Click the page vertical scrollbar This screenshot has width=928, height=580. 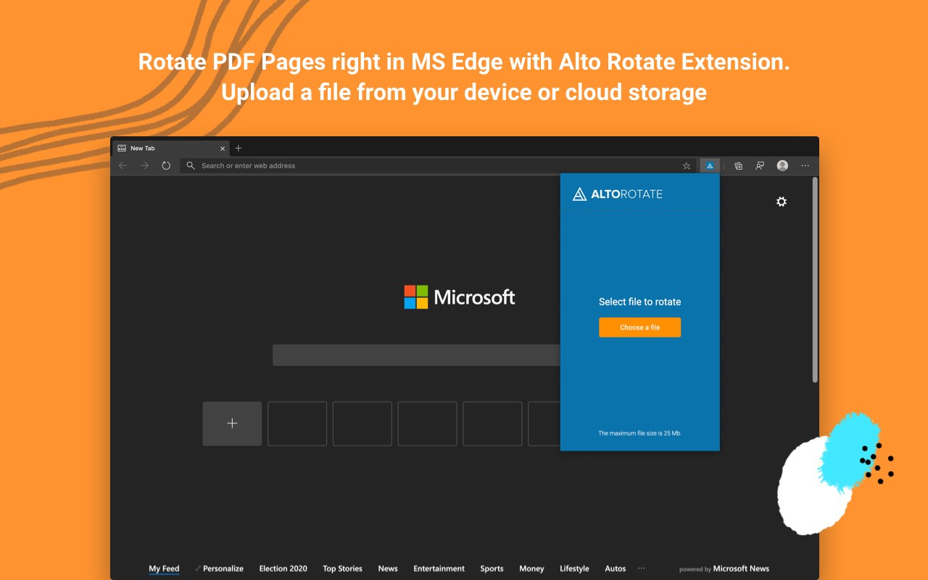(815, 280)
